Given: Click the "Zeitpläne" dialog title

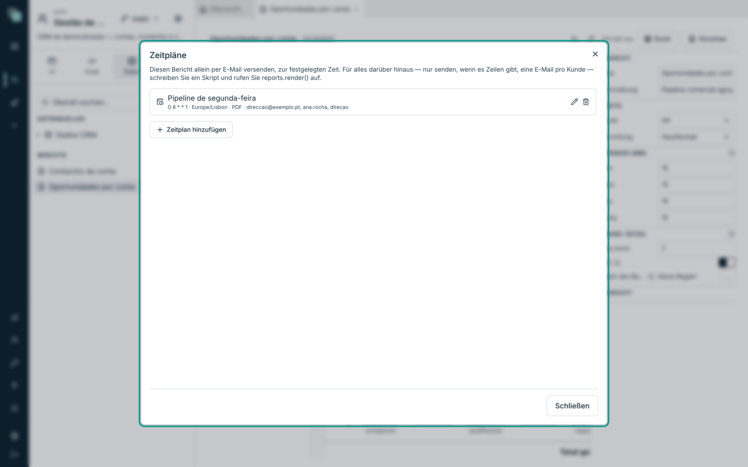Looking at the screenshot, I should click(x=168, y=55).
